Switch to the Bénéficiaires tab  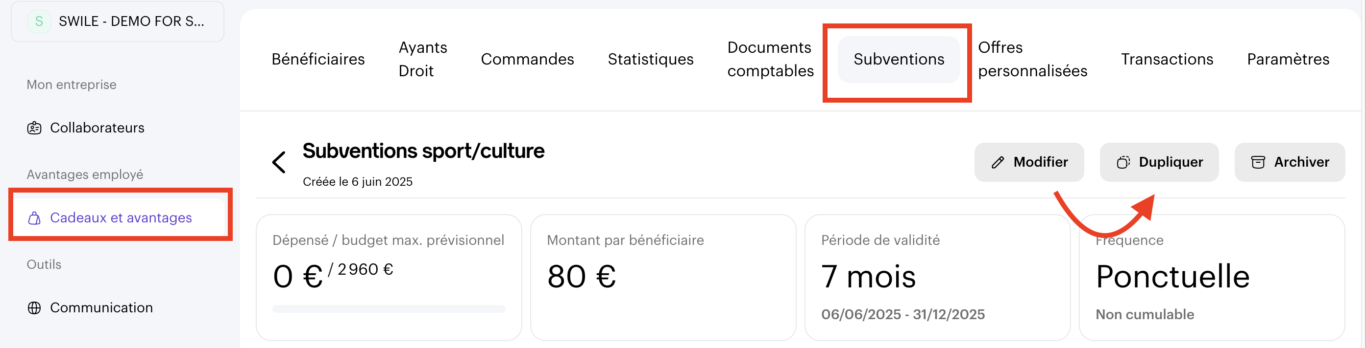coord(317,59)
